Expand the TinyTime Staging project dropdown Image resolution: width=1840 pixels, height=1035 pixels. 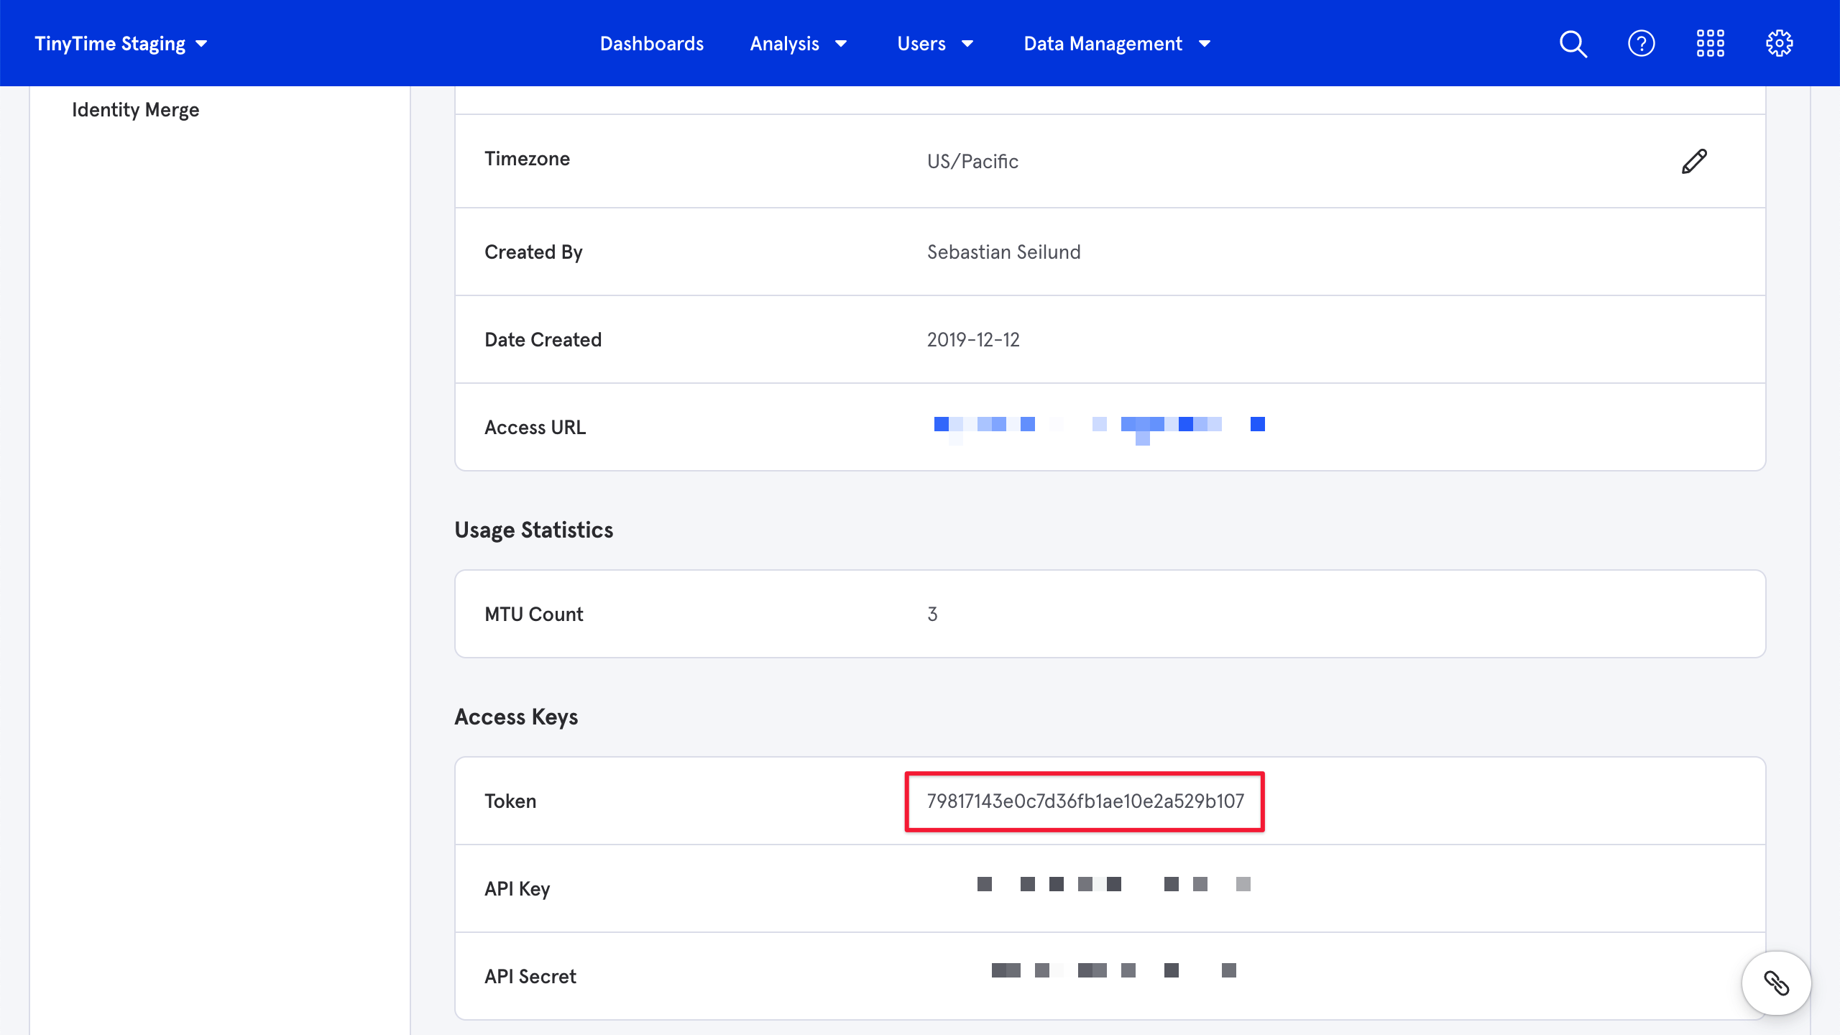point(121,44)
